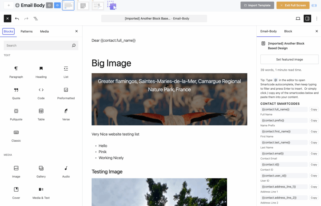Screen dimensions: 321x206
Task: Toggle the black block inserter close button
Action: pyautogui.click(x=7, y=18)
